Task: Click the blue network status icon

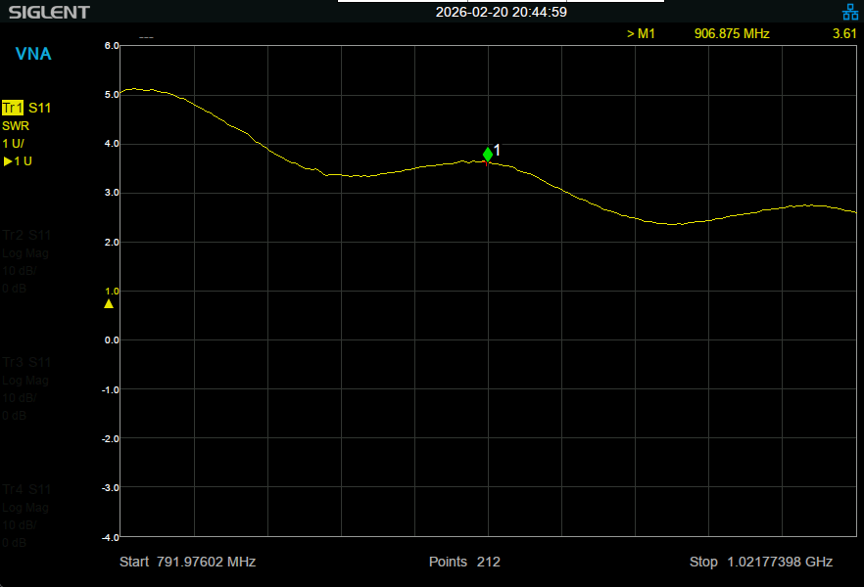Action: pyautogui.click(x=849, y=13)
